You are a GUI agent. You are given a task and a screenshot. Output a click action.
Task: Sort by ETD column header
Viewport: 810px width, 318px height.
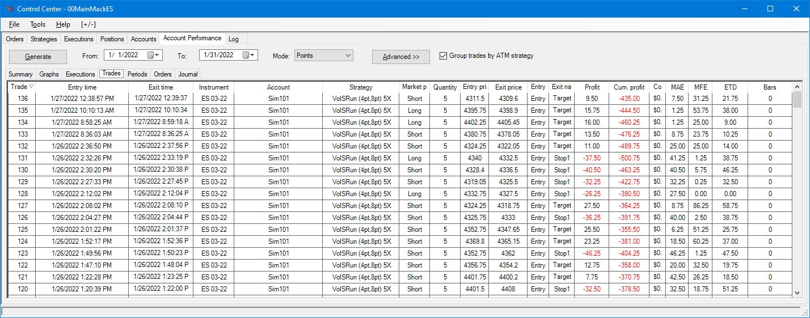(x=731, y=87)
